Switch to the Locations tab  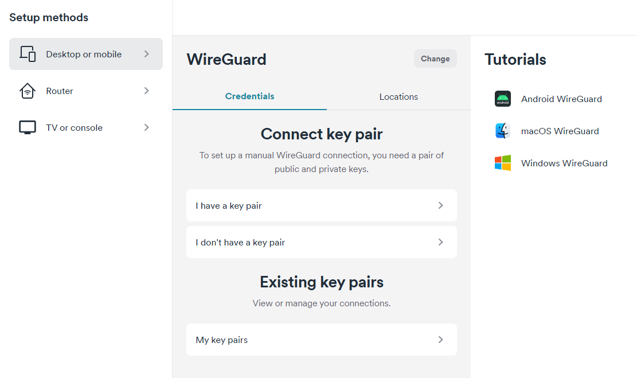point(398,97)
